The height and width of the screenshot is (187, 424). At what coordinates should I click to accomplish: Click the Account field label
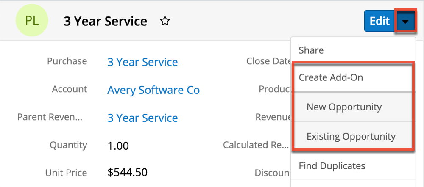point(70,89)
